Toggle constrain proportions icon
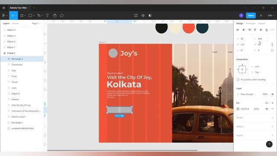 [x=272, y=45]
